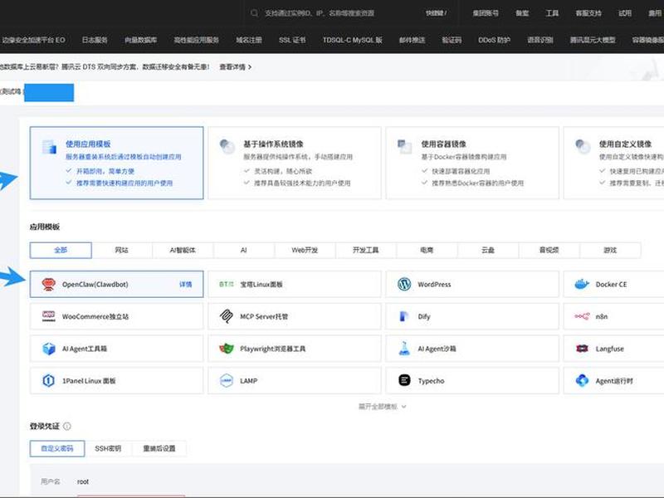
Task: Open 边缘安全加速平台 EO shortcut
Action: [x=34, y=40]
